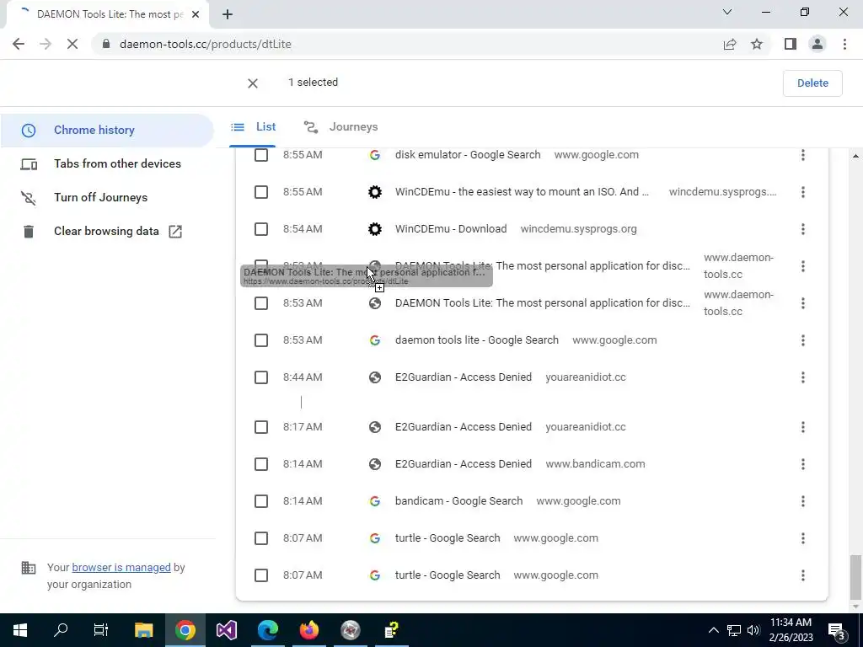This screenshot has width=863, height=647.
Task: Switch to the Journeys tab
Action: click(341, 127)
